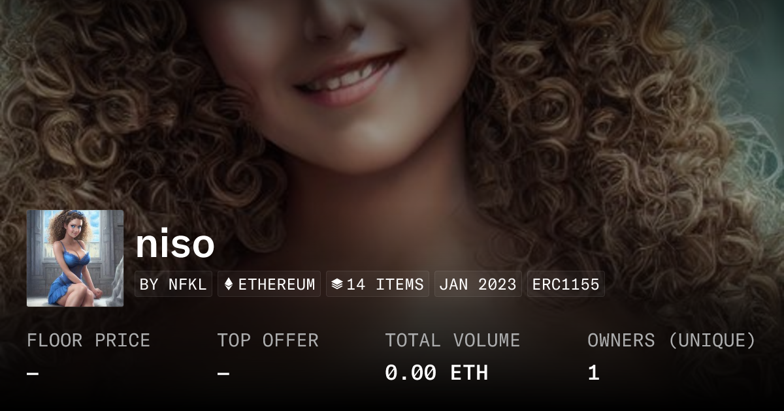Click the 0.00 ETH volume value

[436, 373]
